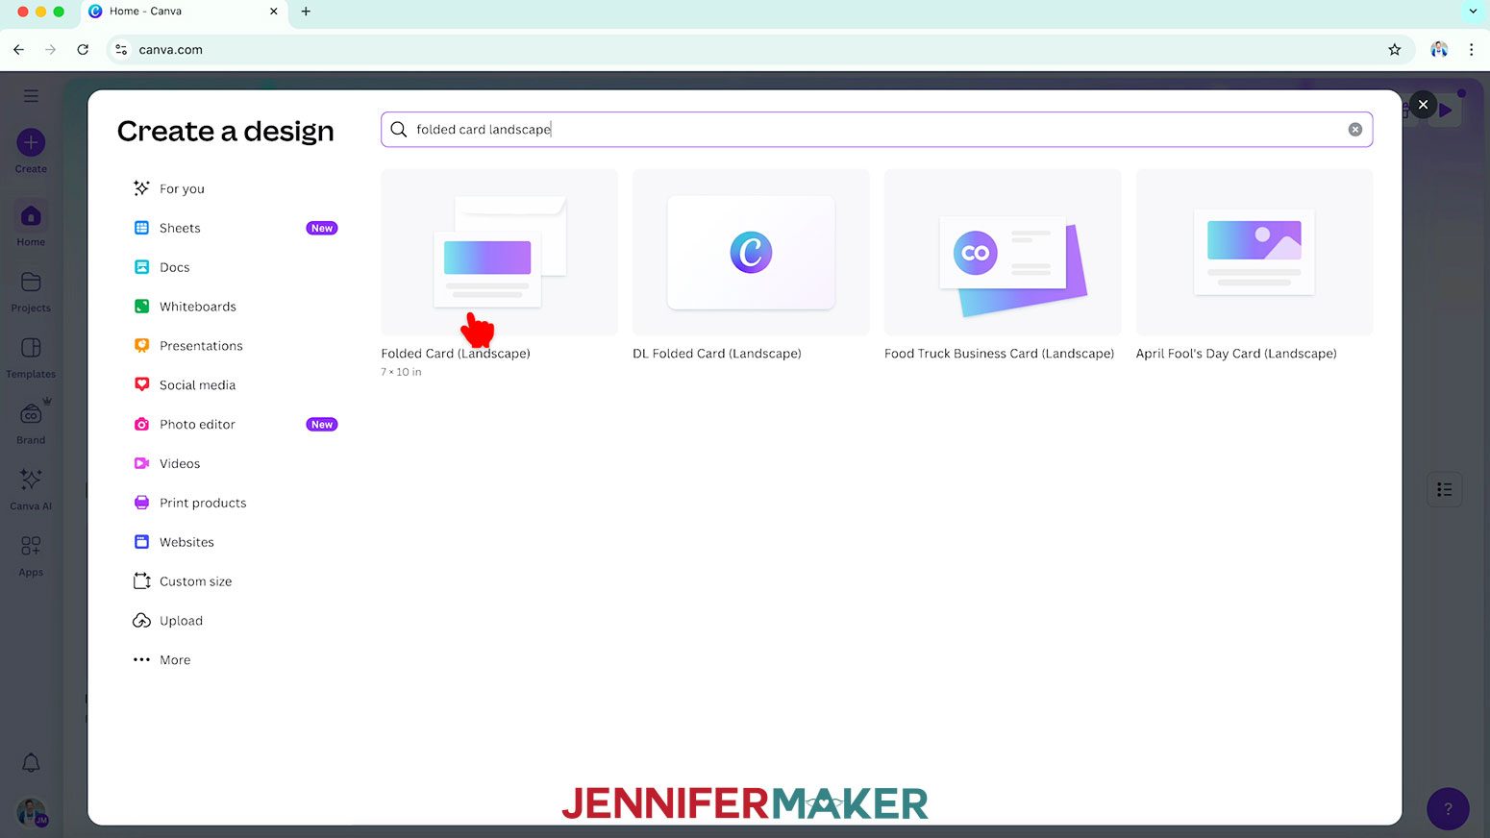Click the Videos camera icon
The width and height of the screenshot is (1490, 838).
(x=141, y=464)
